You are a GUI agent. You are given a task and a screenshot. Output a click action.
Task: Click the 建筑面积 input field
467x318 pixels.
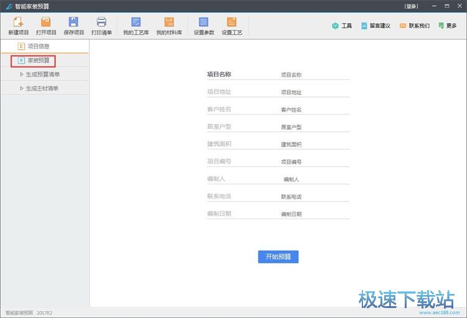[x=314, y=144]
